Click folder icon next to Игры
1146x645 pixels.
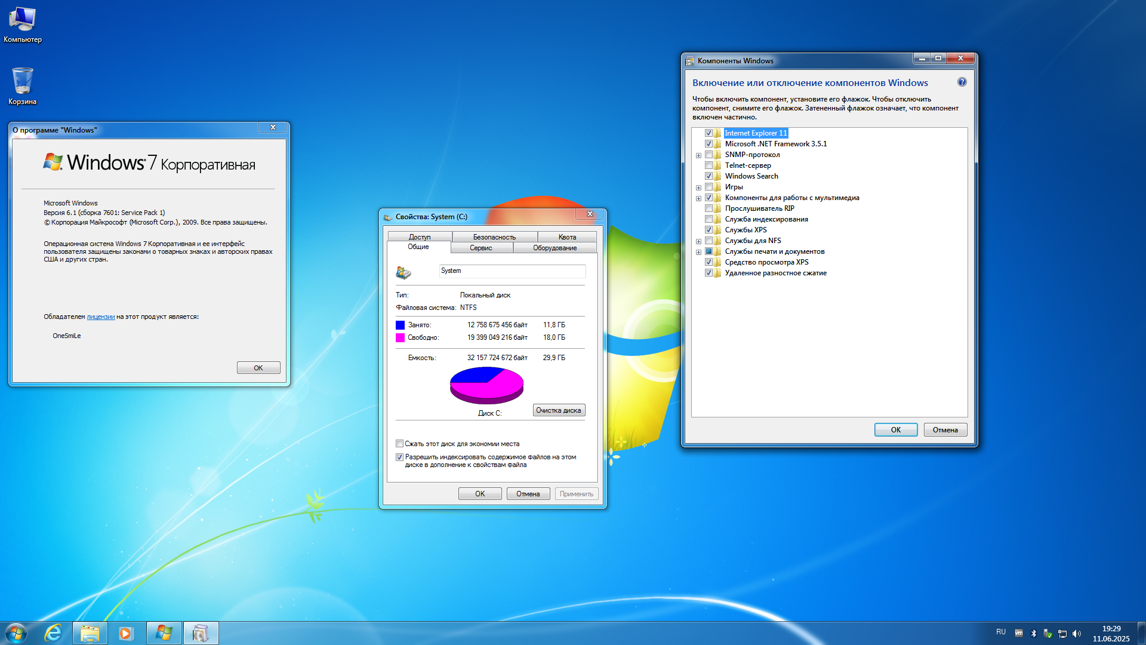(x=718, y=187)
